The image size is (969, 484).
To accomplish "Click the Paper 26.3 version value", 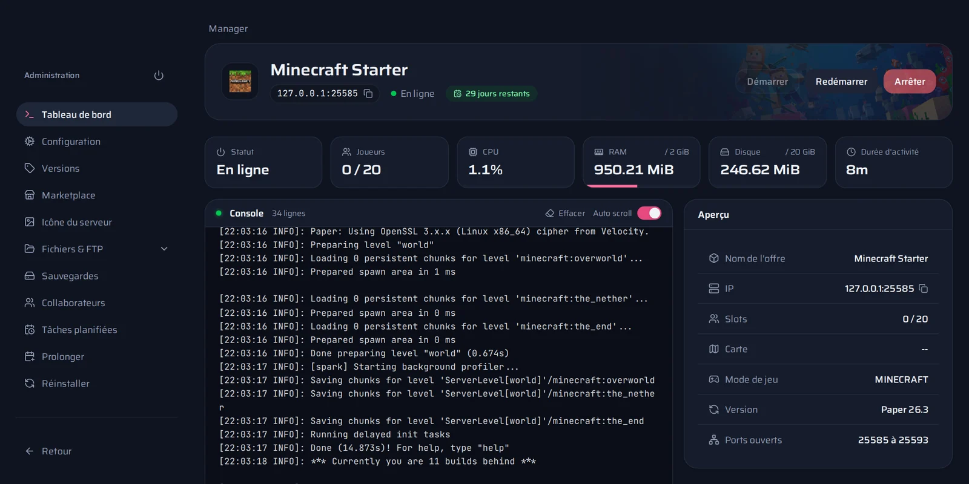I will click(905, 410).
